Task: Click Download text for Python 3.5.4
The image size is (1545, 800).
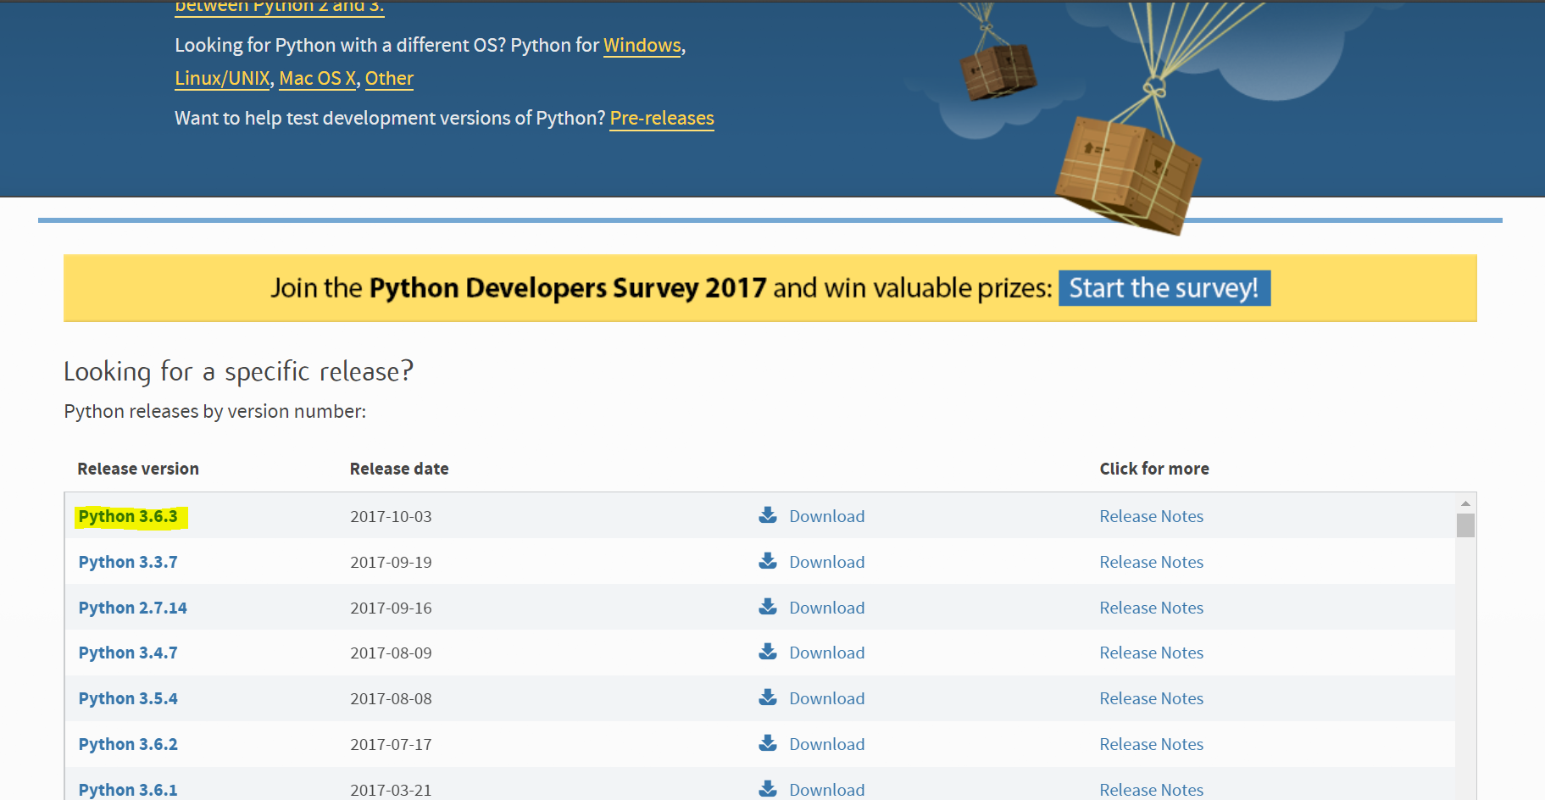Action: pos(827,698)
